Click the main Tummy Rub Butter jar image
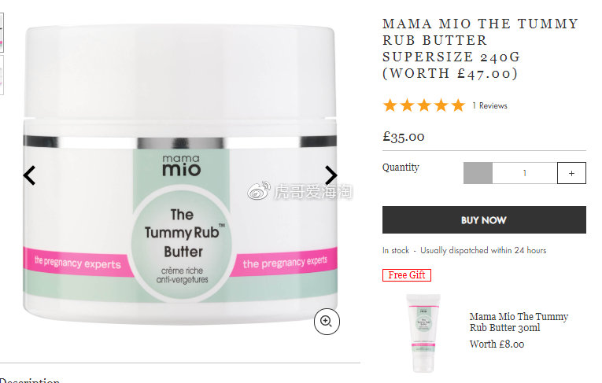Viewport: 602px width, 383px height. [x=180, y=175]
